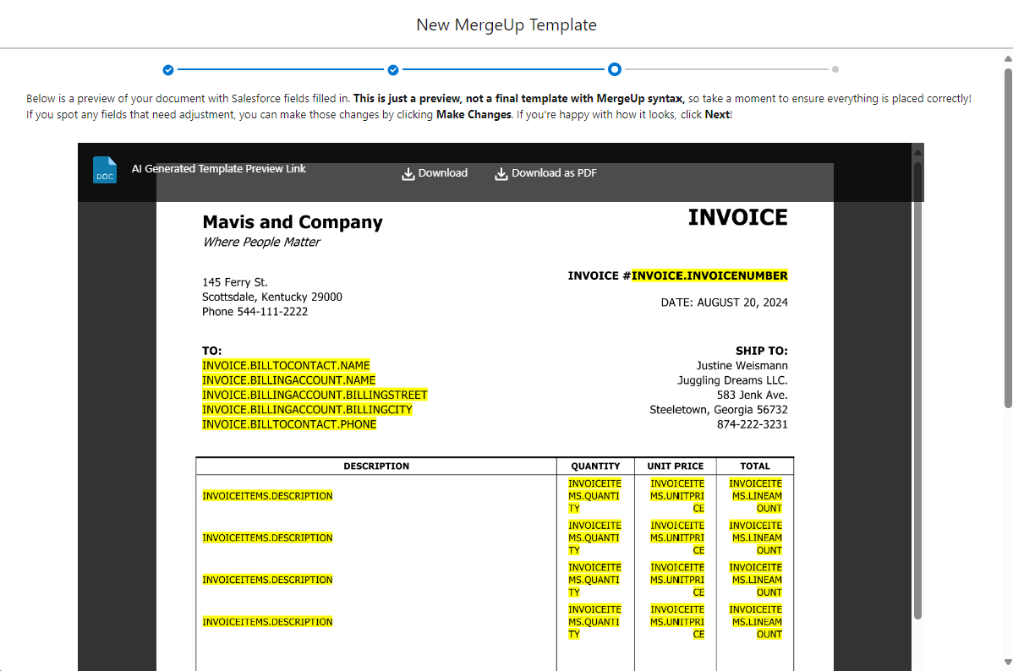1013x671 pixels.
Task: Click the Download text button
Action: [442, 173]
